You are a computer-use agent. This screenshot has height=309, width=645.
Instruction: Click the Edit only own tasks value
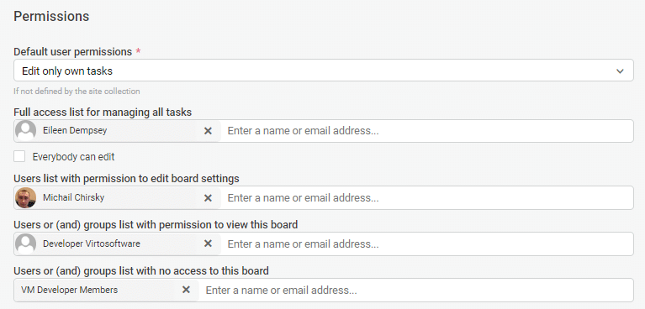tap(67, 71)
